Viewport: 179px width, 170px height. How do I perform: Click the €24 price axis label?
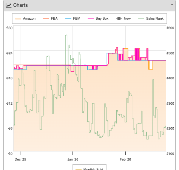pos(9,53)
